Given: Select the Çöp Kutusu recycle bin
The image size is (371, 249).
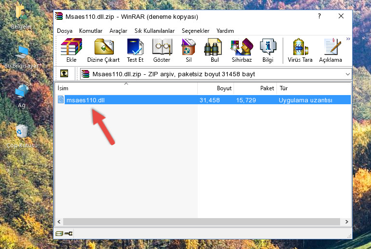Looking at the screenshot, I should pyautogui.click(x=22, y=136).
